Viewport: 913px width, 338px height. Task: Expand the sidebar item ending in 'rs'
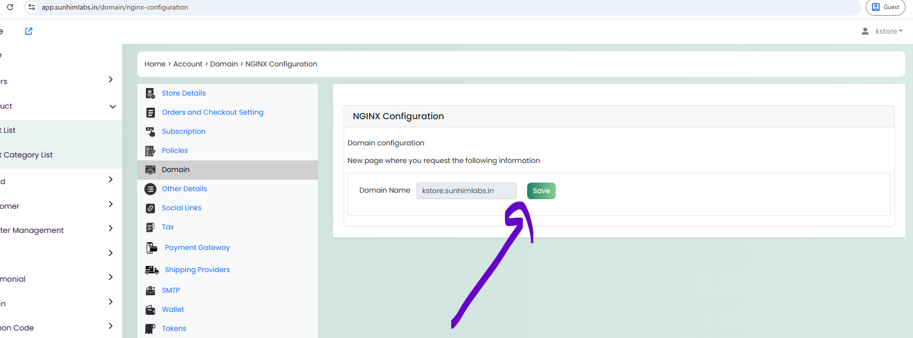click(x=111, y=79)
